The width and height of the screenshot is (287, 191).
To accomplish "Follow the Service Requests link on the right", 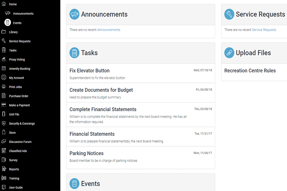I will (264, 30).
